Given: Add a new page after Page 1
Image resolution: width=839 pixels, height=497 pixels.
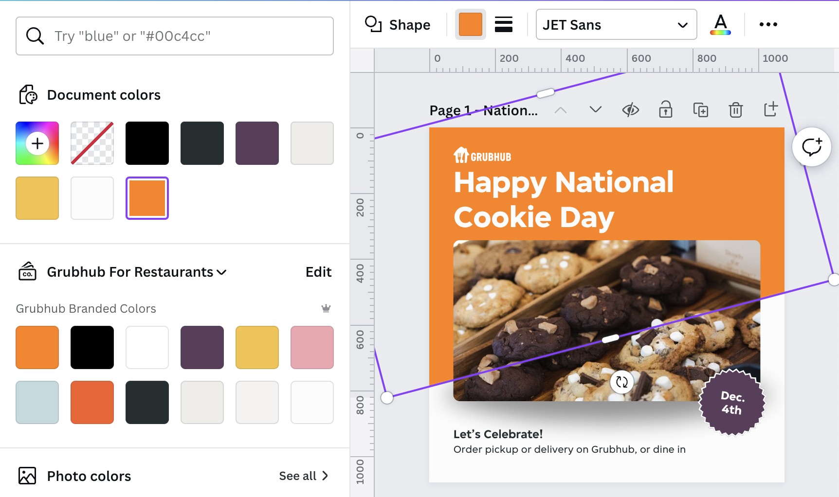Looking at the screenshot, I should coord(770,110).
